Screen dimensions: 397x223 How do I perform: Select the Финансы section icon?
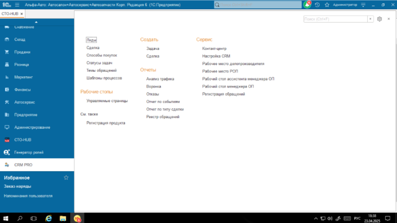tap(7, 90)
